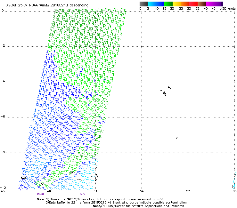Viewport: 237px width, 208px height.
Task: Click the purple '6:30' time label near longitude 51
Action: pos(83,194)
